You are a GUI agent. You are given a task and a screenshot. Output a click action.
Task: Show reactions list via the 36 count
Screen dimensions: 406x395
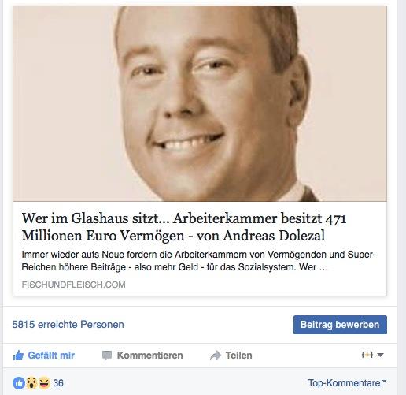pyautogui.click(x=58, y=383)
